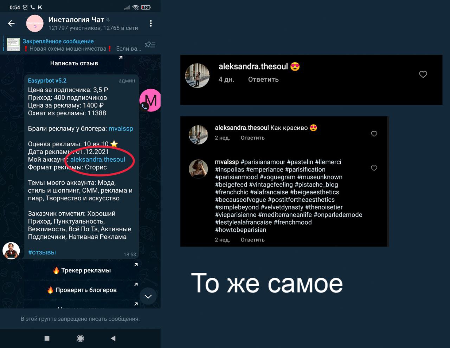Like the 4 дн. aleksandra.thesoul comment
Viewport: 450px width, 348px height.
coord(423,74)
